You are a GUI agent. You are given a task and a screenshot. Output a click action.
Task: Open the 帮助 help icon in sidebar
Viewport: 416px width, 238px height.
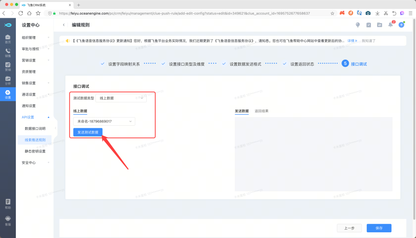click(8, 204)
